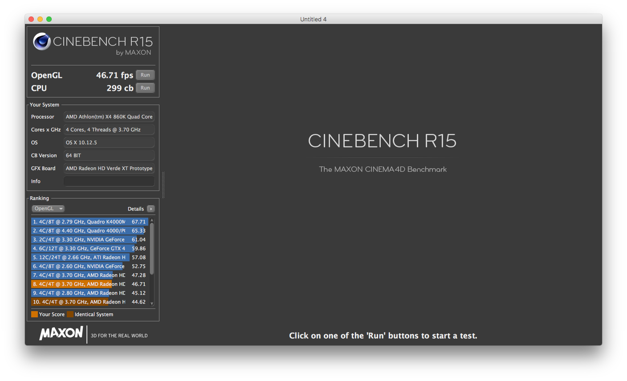Screen dimensions: 627x381
Task: Click the MAXON logo at bottom left
Action: click(x=61, y=333)
